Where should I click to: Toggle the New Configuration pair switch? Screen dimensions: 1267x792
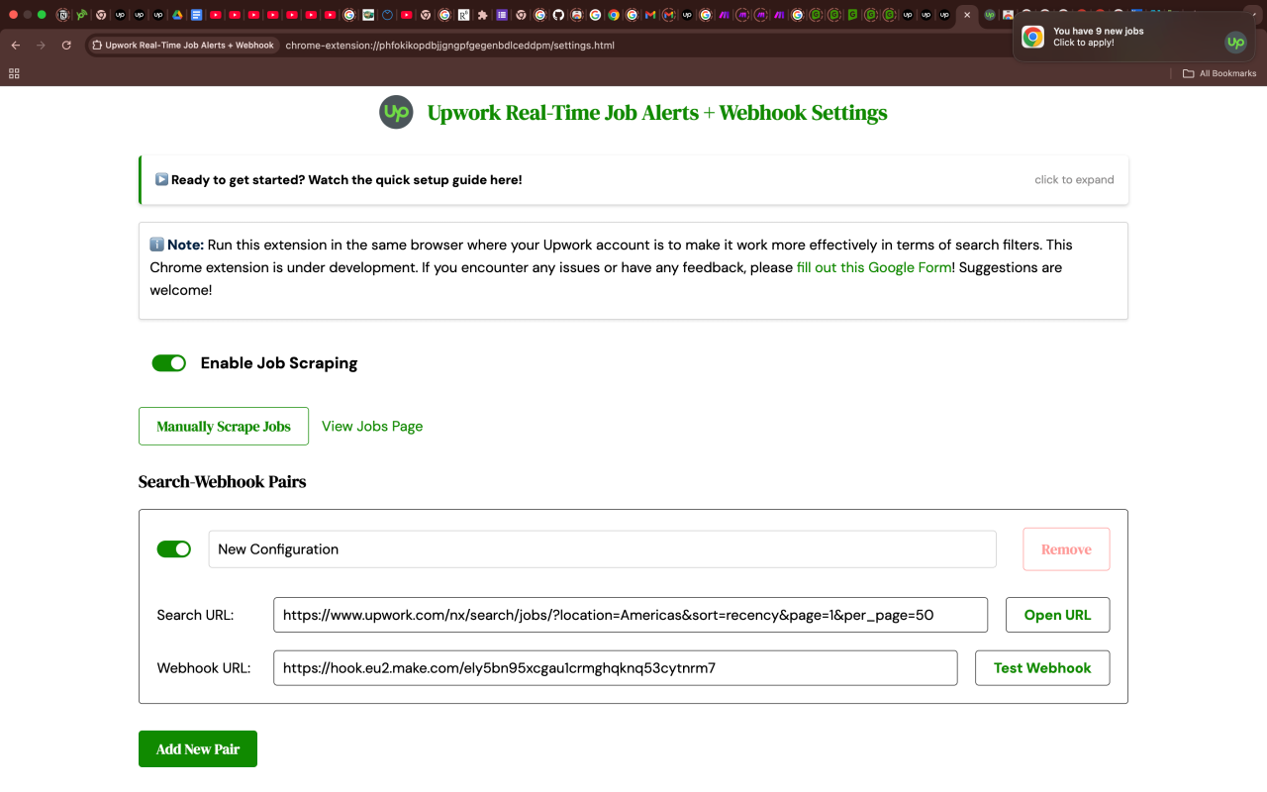coord(174,549)
